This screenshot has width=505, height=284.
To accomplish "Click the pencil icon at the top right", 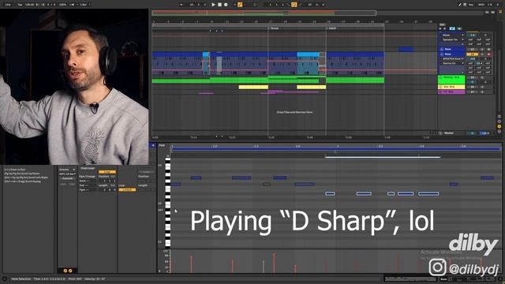I will 459,5.
